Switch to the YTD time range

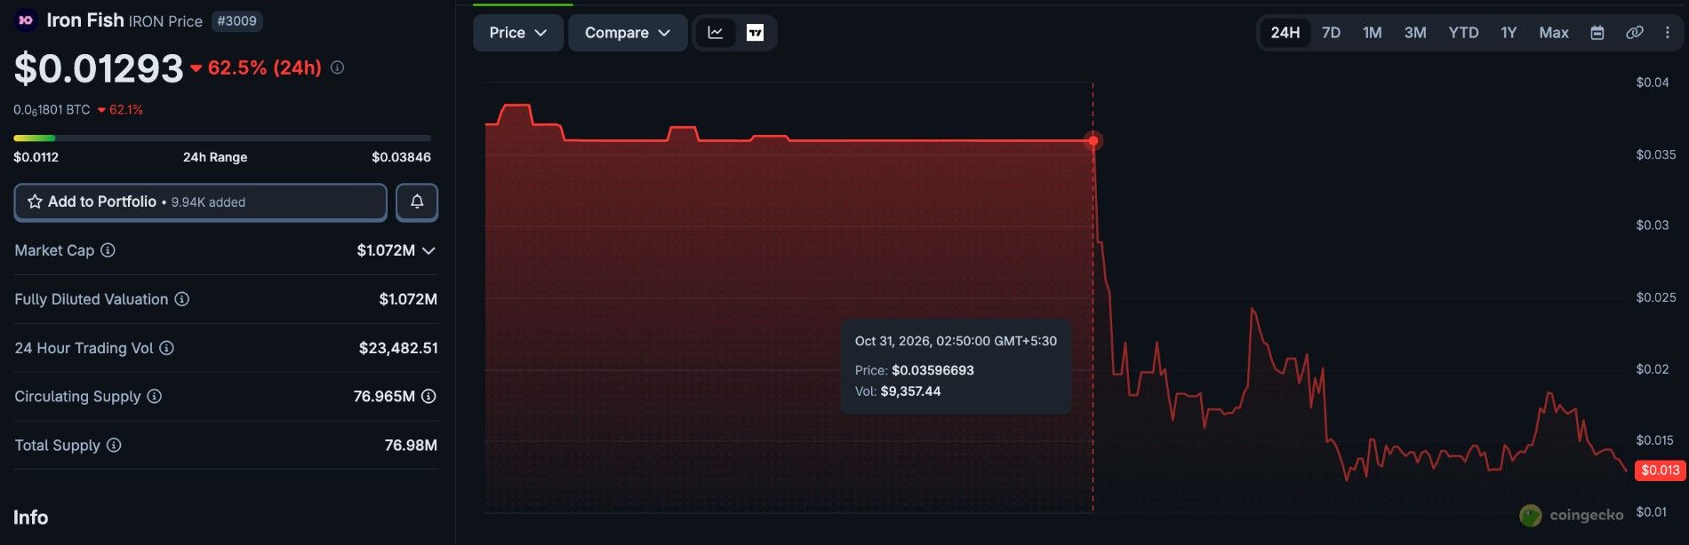point(1463,33)
